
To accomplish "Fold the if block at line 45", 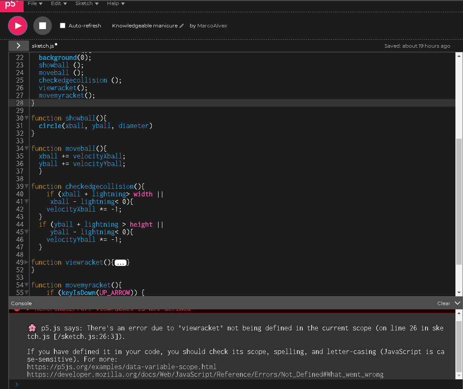I will pyautogui.click(x=27, y=232).
